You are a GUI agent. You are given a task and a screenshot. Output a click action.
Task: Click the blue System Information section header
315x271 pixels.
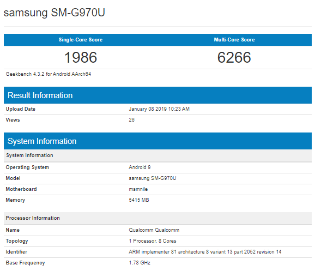[157, 141]
